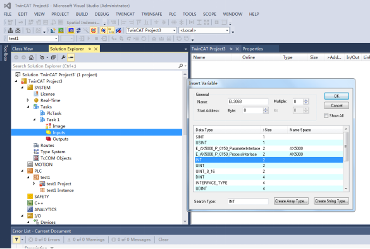Collapse the Task 1 node
Screen dimensions: 370x249
[34, 120]
